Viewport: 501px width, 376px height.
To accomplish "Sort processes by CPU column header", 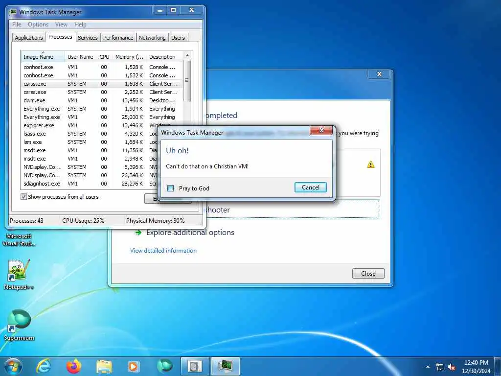I will coord(105,57).
